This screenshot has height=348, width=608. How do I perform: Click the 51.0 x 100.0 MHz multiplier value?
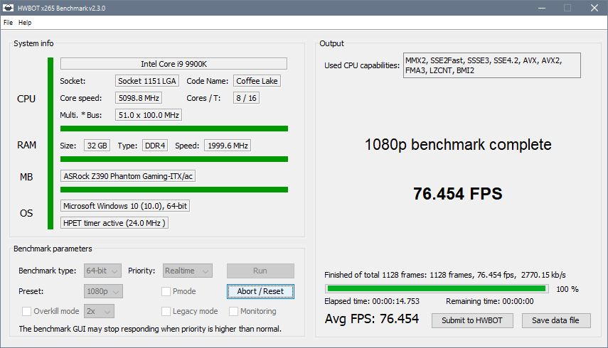click(x=149, y=115)
